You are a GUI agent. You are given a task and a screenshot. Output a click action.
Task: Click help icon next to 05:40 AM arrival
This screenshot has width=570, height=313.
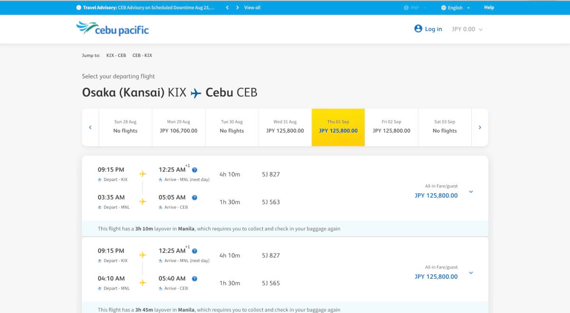pyautogui.click(x=194, y=279)
